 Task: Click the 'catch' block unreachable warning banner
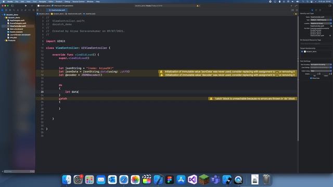(253, 99)
